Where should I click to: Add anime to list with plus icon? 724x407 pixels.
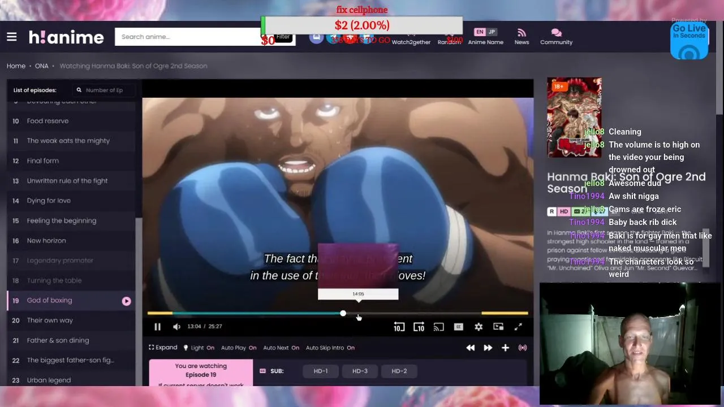click(x=505, y=348)
